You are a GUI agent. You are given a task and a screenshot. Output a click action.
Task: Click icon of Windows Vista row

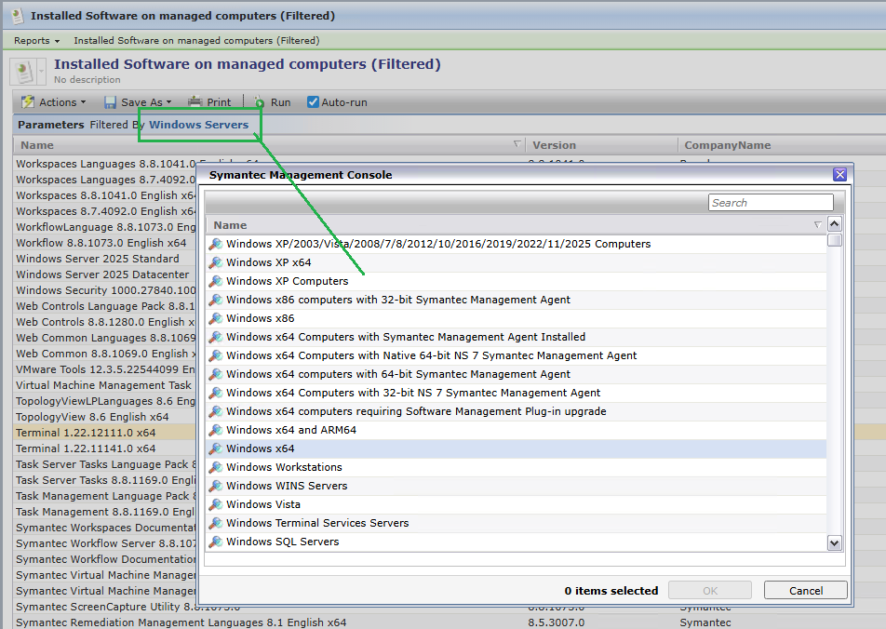tap(215, 504)
